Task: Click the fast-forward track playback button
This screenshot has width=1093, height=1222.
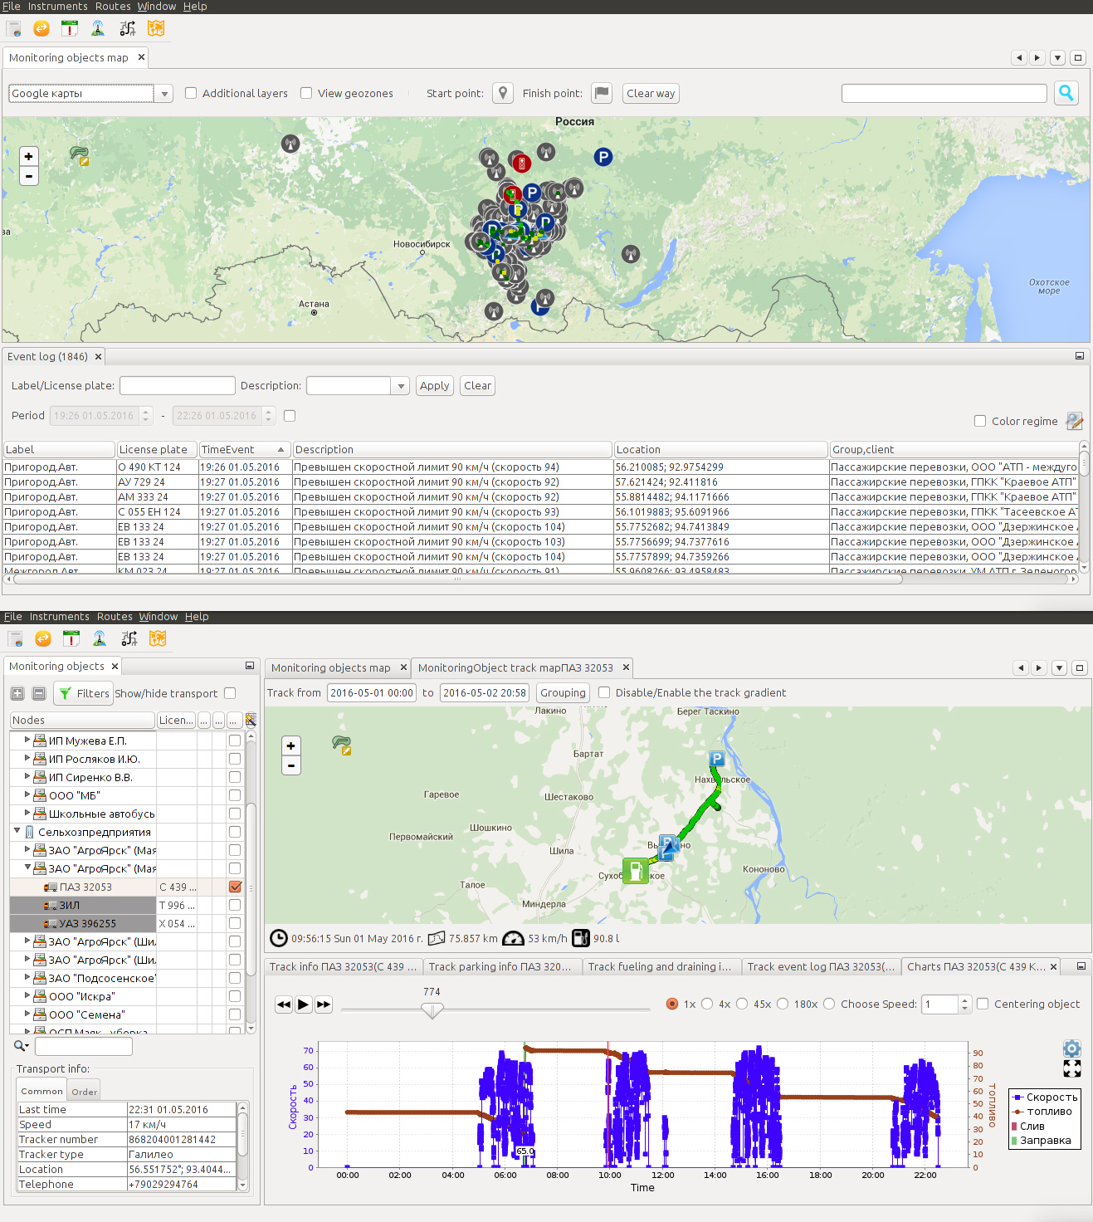Action: [324, 1004]
